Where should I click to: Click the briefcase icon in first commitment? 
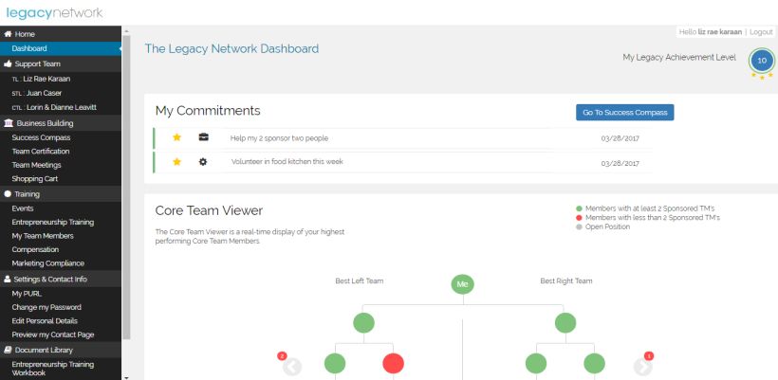pos(203,137)
